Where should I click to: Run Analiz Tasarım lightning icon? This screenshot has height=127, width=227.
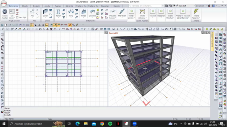(196, 14)
